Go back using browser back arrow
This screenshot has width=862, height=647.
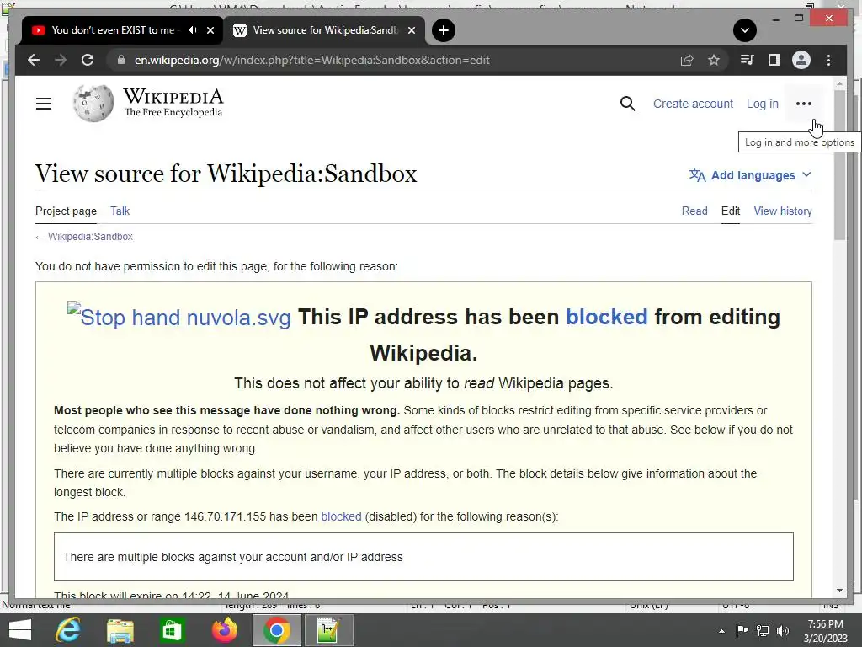tap(34, 60)
